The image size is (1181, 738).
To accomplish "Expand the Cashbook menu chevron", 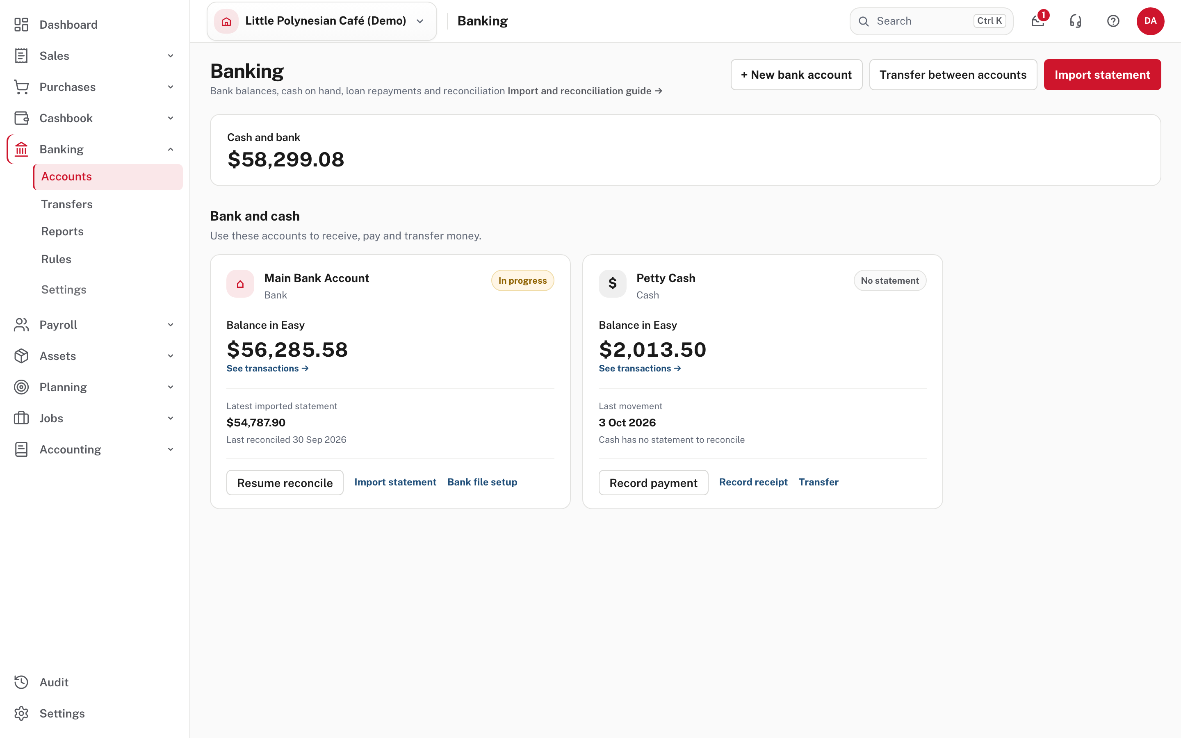I will coord(170,118).
